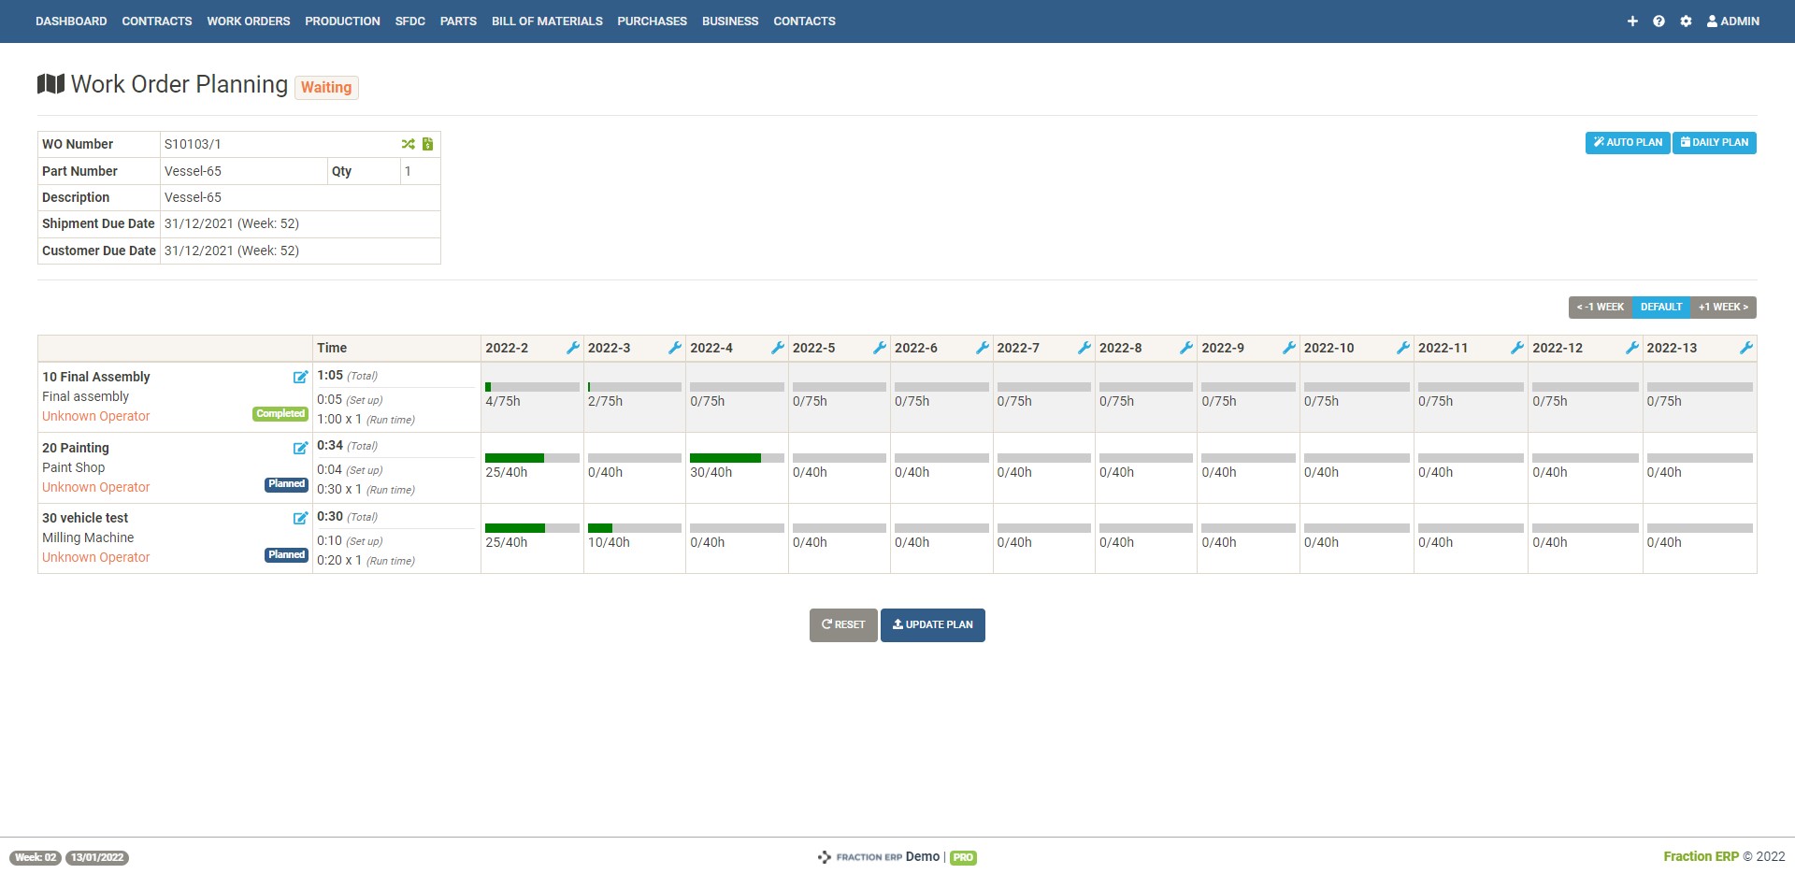
Task: Click the AUTO PLAN button
Action: 1627,142
